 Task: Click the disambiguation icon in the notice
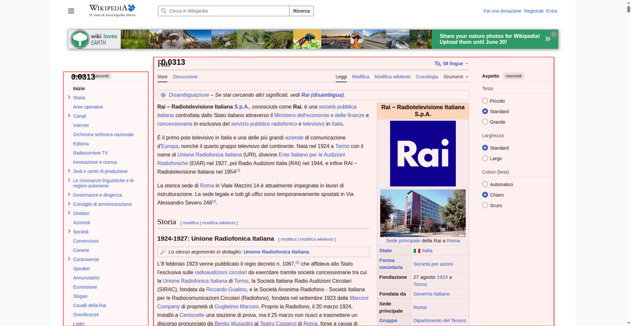click(x=163, y=95)
